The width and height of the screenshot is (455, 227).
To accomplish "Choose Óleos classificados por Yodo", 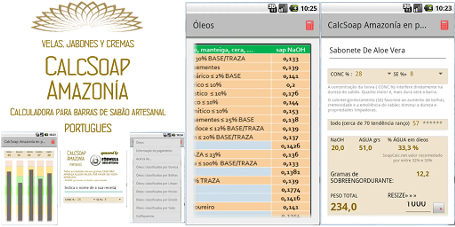I will point(157,208).
